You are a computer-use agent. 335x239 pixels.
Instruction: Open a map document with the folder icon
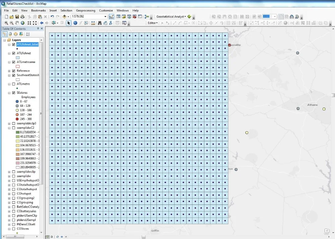(12, 17)
